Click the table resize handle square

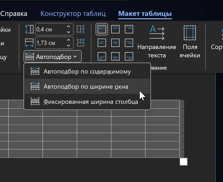click(184, 162)
